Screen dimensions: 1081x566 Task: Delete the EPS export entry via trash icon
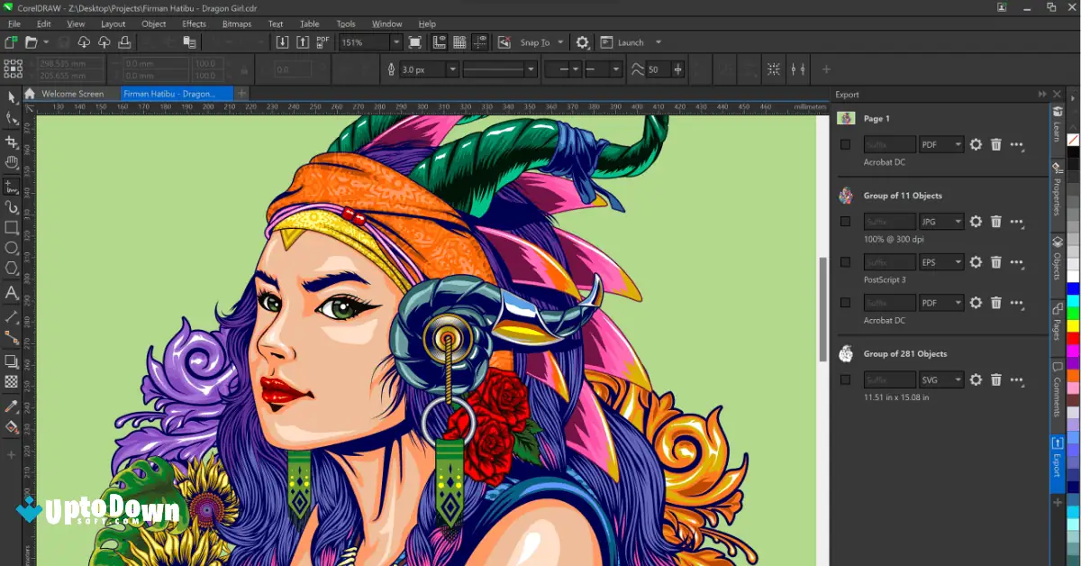click(995, 261)
